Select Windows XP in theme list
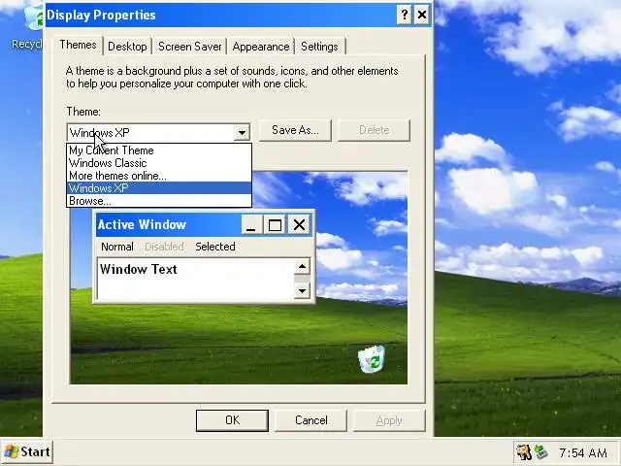This screenshot has height=466, width=621. (159, 188)
